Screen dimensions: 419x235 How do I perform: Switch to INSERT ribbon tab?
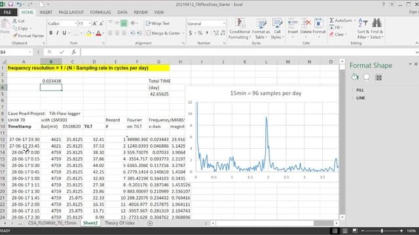[x=46, y=12]
